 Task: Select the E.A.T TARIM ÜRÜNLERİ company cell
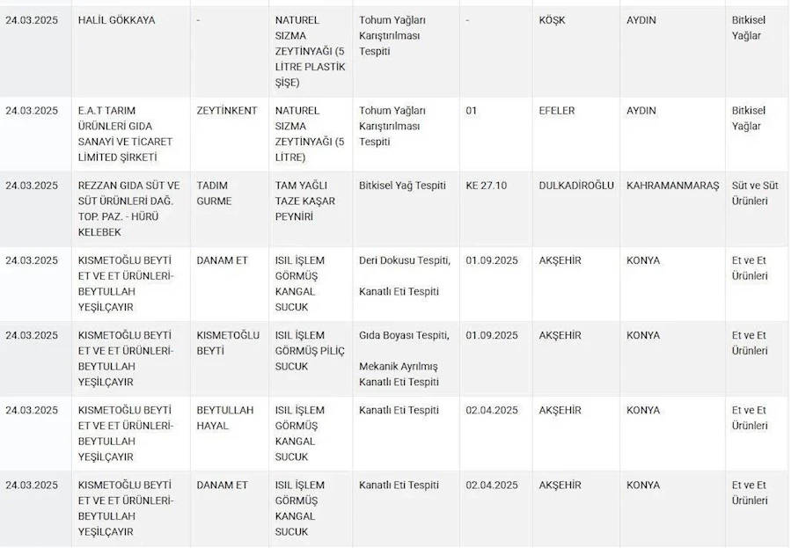[125, 134]
